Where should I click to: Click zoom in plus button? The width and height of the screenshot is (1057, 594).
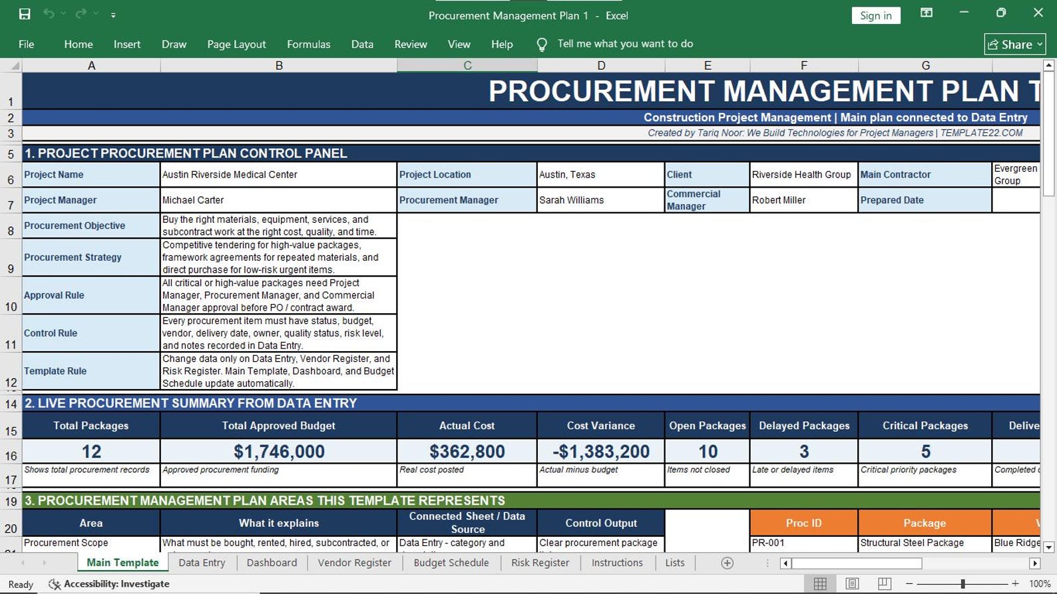coord(1015,584)
